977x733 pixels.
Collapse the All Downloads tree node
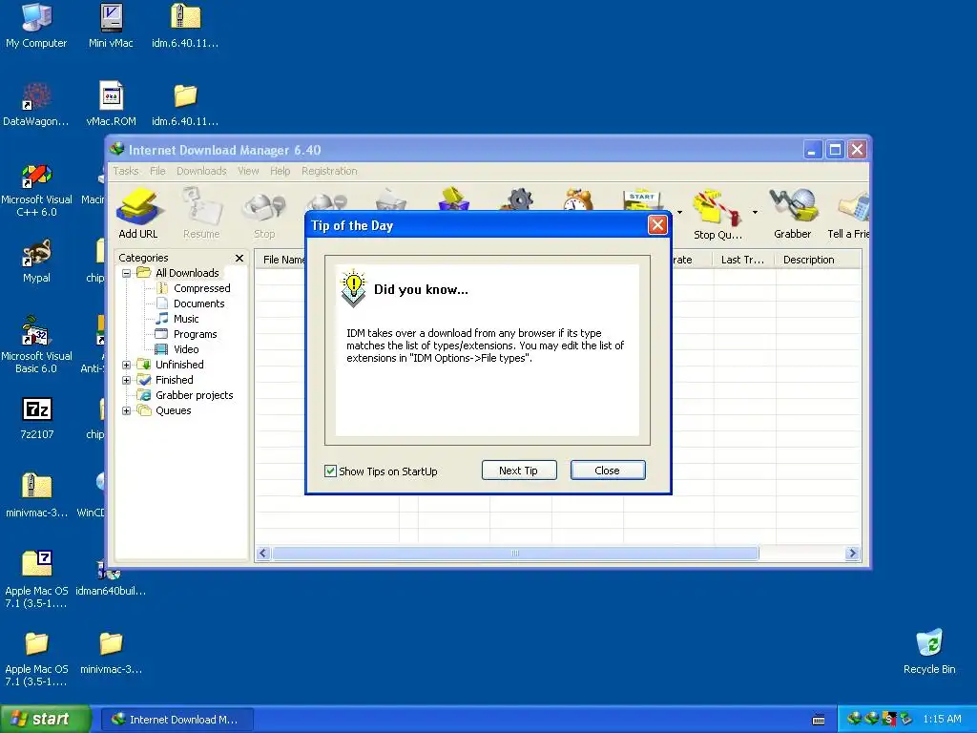pyautogui.click(x=127, y=273)
